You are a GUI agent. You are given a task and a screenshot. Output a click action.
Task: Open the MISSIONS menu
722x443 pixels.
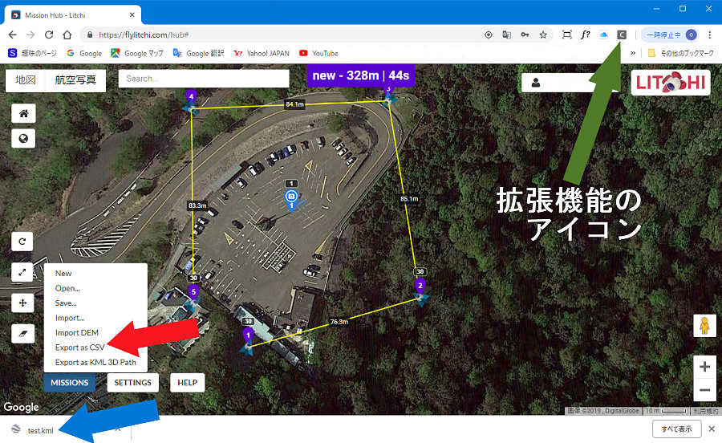click(69, 383)
